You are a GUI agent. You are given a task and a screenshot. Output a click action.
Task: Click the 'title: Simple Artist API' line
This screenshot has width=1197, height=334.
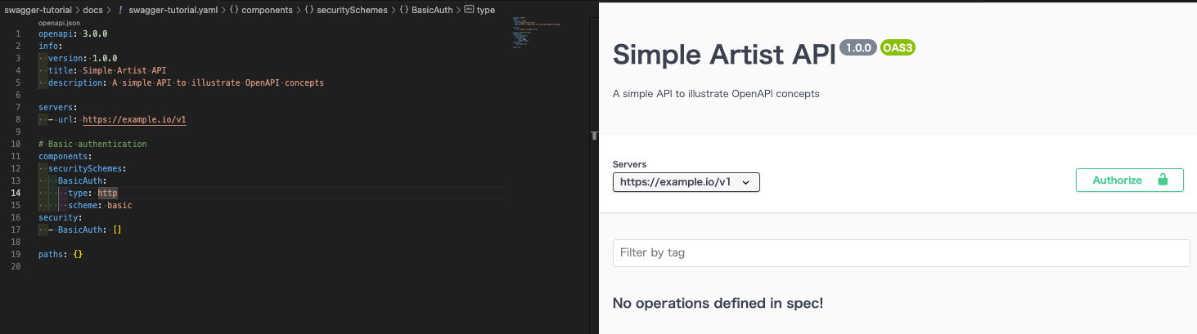tap(107, 70)
